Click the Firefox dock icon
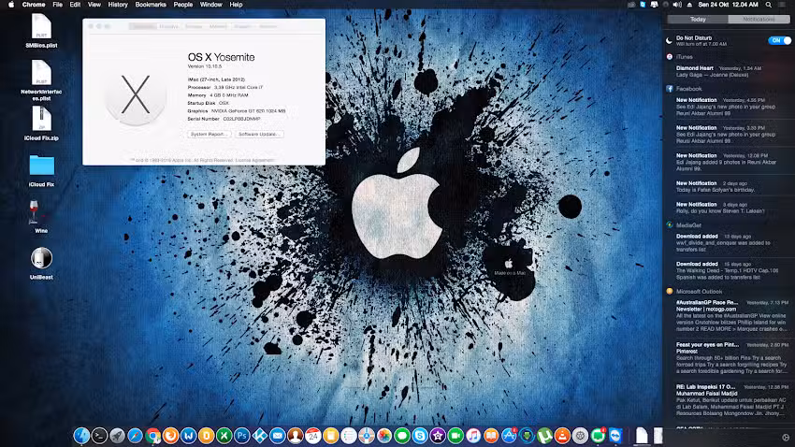 click(170, 436)
